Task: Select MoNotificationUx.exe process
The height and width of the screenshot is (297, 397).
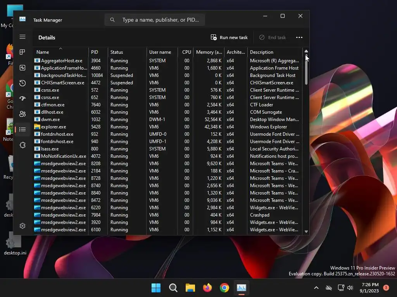Action: pos(167,156)
